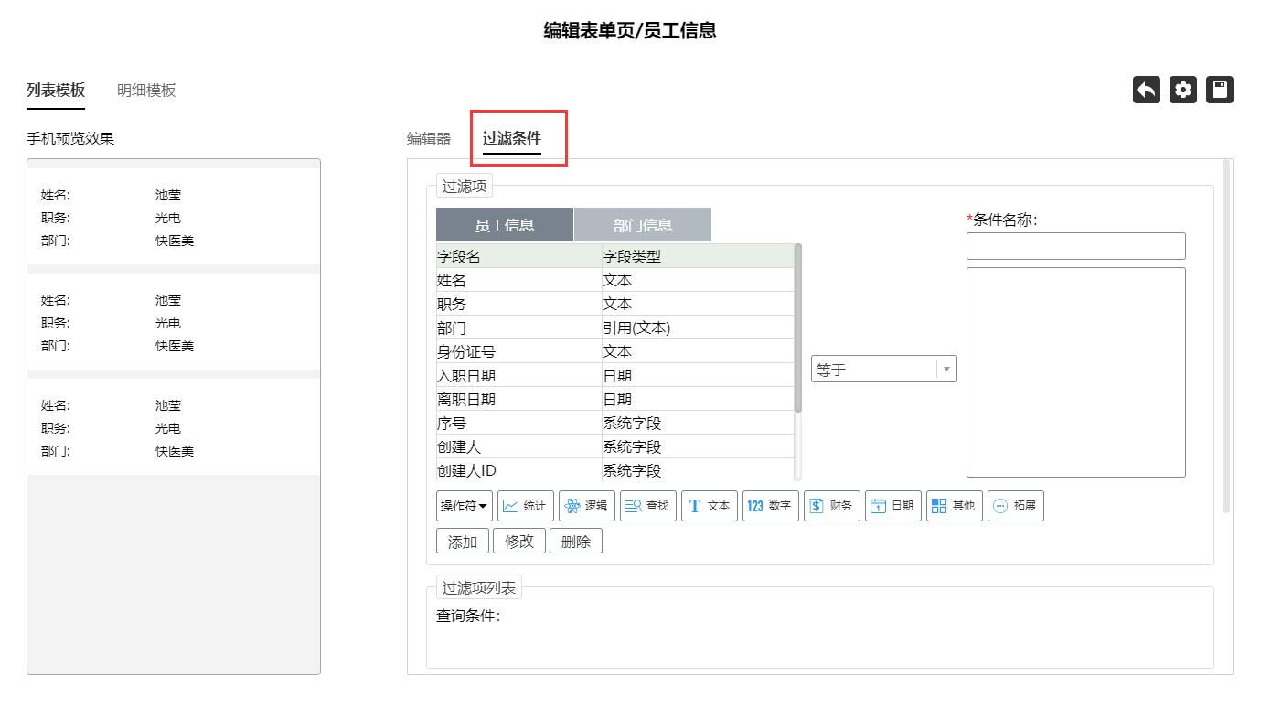This screenshot has width=1282, height=709.
Task: Click the 手机预览效果 heading
Action: (70, 139)
